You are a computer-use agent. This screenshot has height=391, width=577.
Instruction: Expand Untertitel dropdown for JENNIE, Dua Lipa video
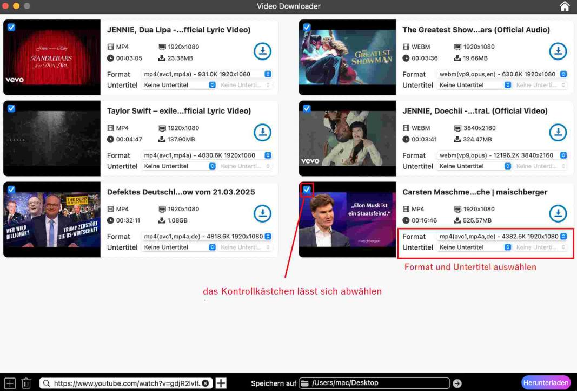coord(179,85)
